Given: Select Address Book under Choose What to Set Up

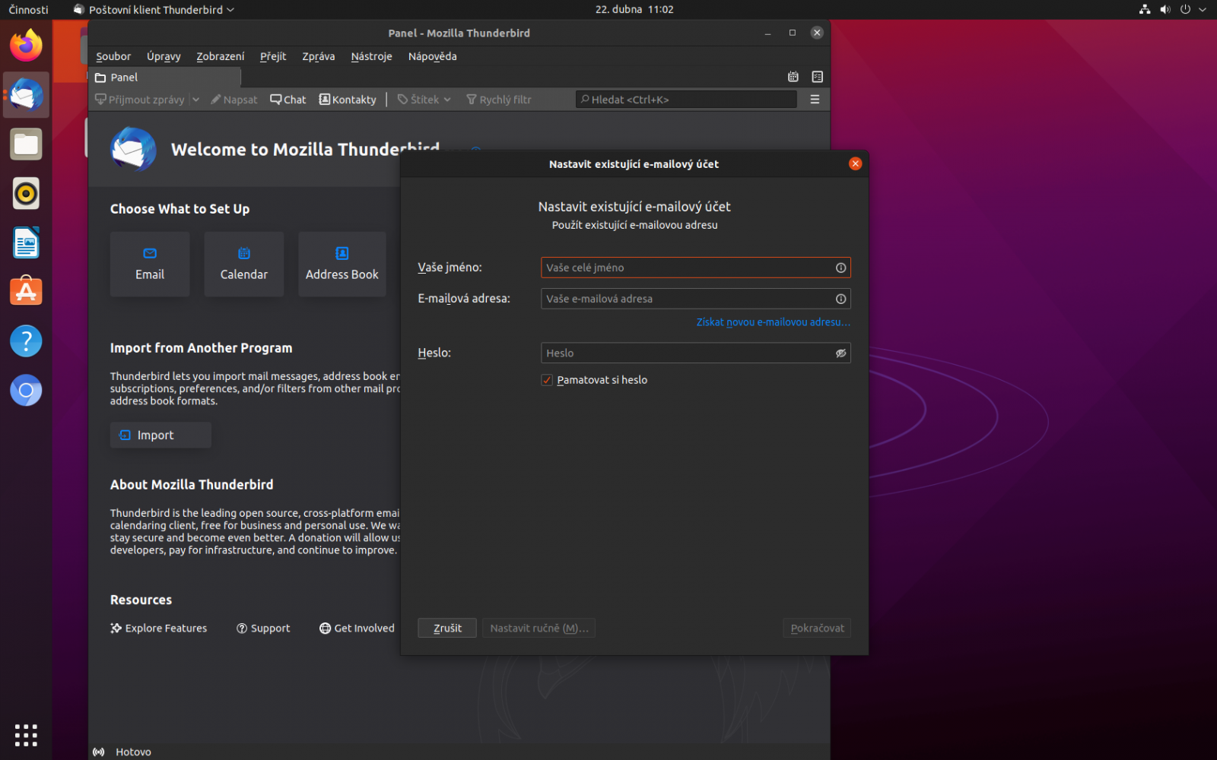Looking at the screenshot, I should point(342,264).
